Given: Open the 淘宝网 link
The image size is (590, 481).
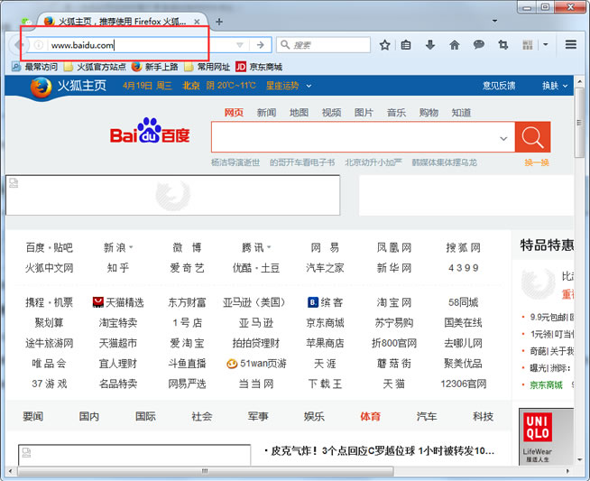Looking at the screenshot, I should click(394, 302).
